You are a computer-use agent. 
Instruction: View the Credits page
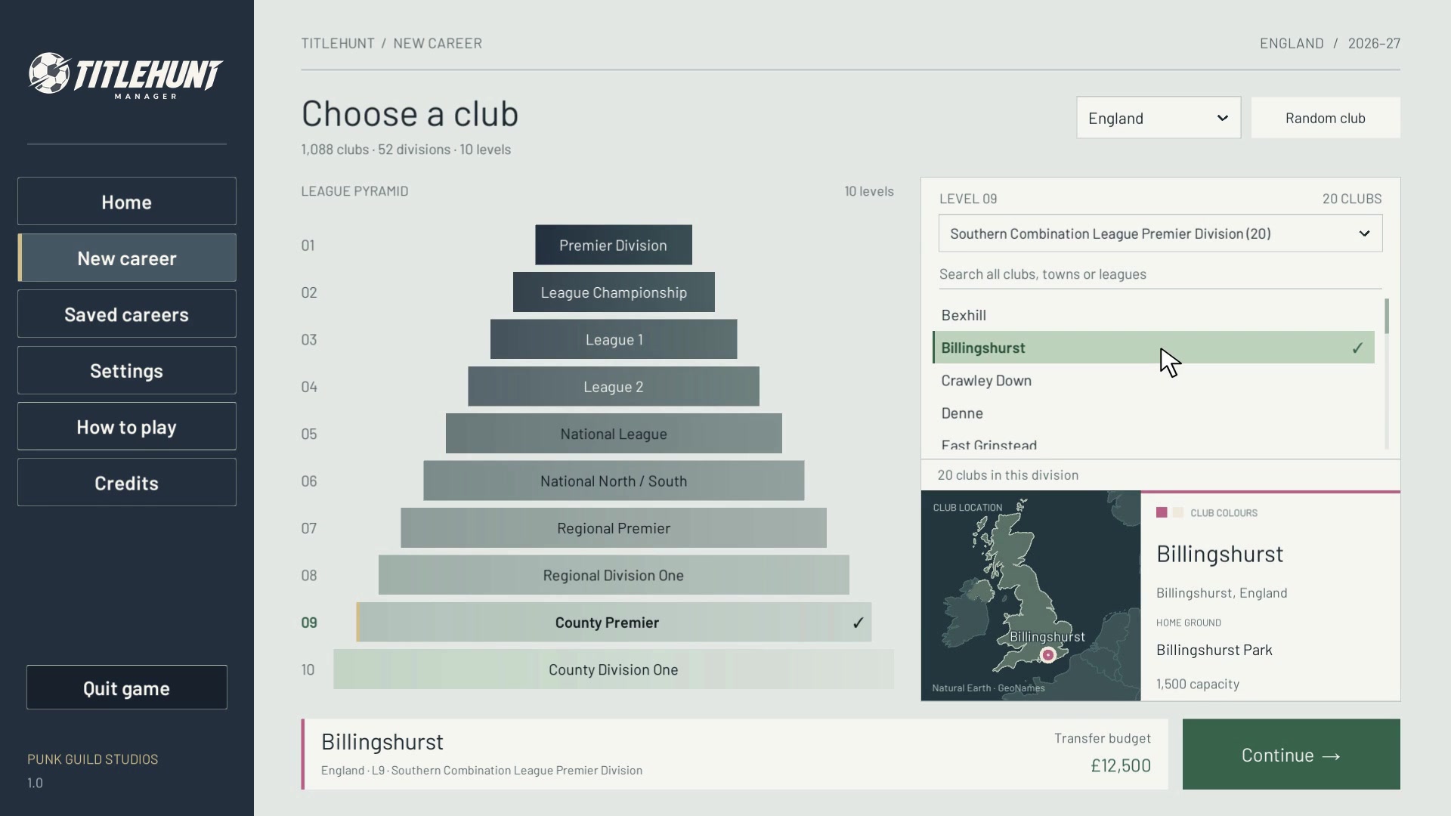click(127, 483)
